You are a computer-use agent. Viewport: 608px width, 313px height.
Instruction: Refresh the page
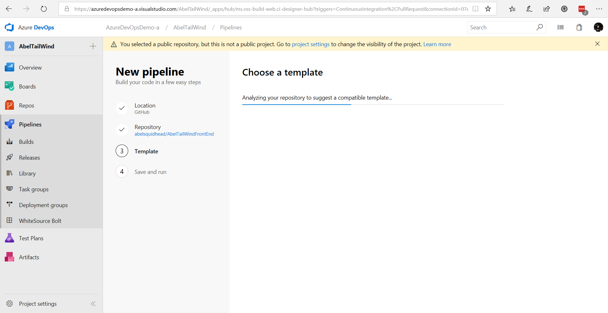click(x=44, y=9)
